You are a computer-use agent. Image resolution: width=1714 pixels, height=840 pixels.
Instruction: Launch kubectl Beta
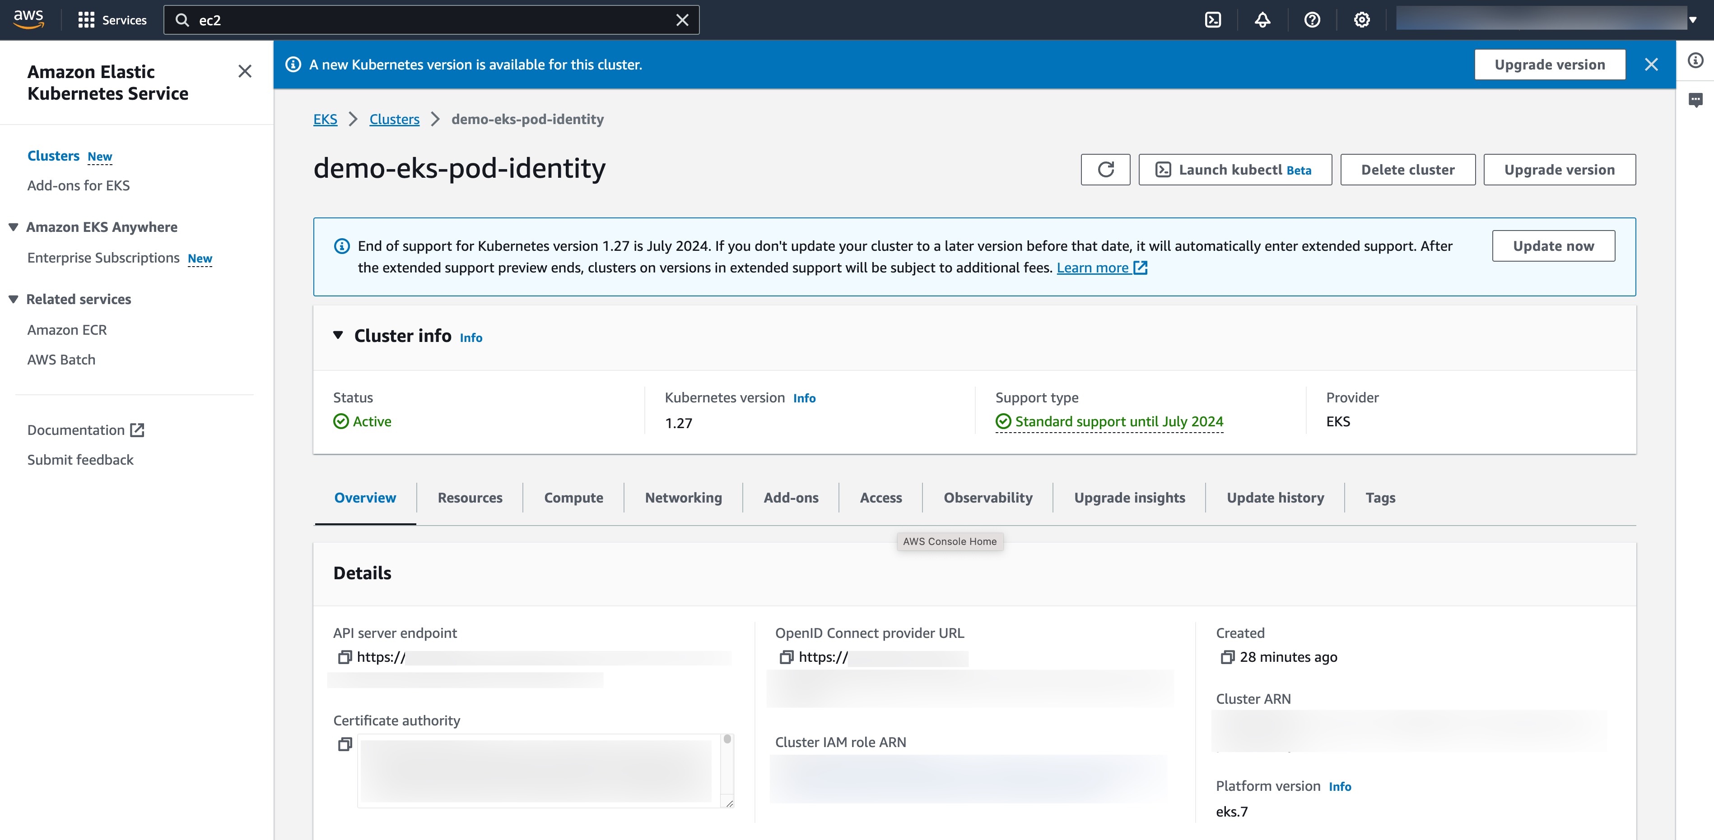coord(1235,170)
